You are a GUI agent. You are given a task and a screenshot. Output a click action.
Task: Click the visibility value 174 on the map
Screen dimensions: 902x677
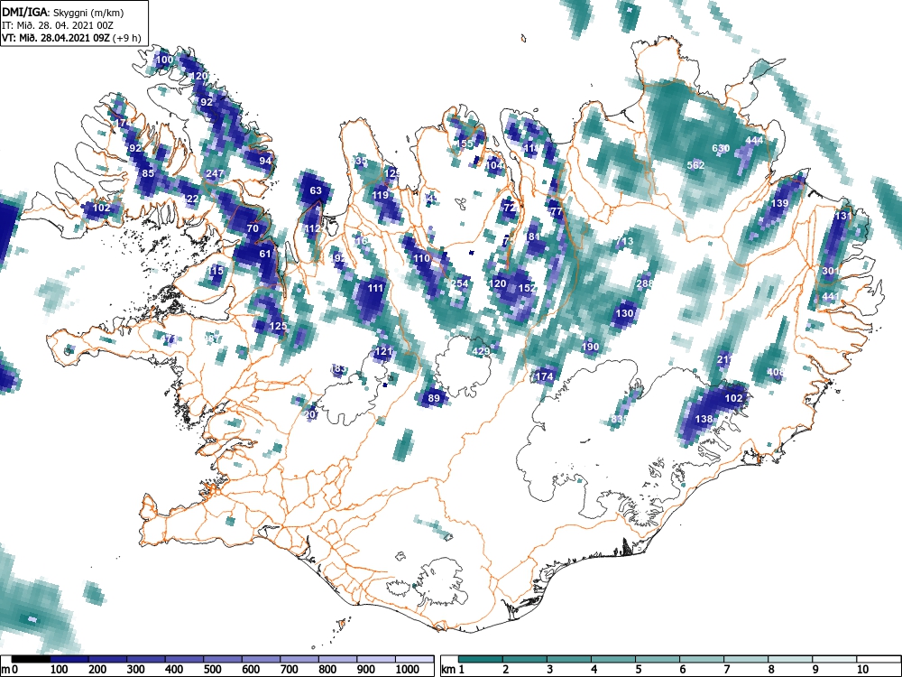(544, 376)
